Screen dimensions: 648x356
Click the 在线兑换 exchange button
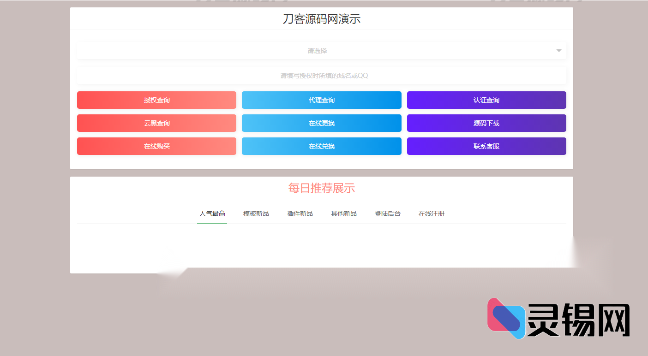(x=321, y=146)
